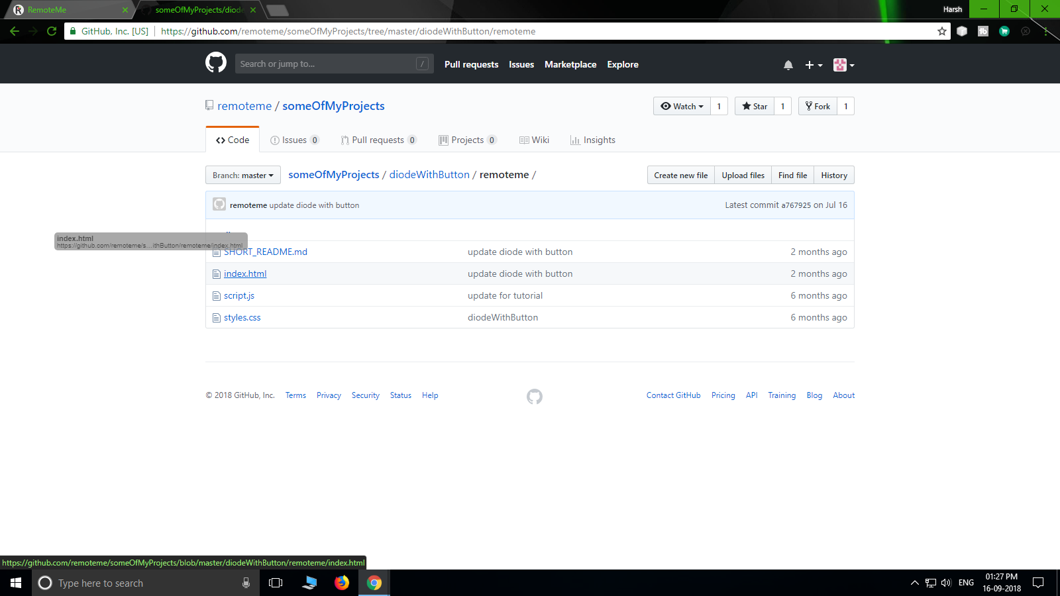Click commit author avatar thumbnail
The width and height of the screenshot is (1060, 596).
tap(219, 204)
